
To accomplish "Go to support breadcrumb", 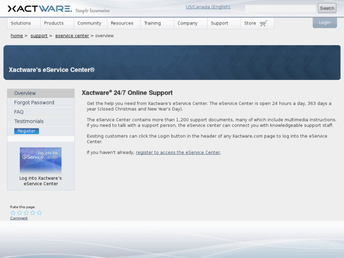I will click(x=39, y=36).
